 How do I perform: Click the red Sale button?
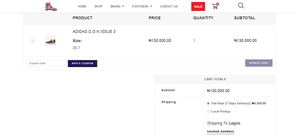tap(198, 6)
